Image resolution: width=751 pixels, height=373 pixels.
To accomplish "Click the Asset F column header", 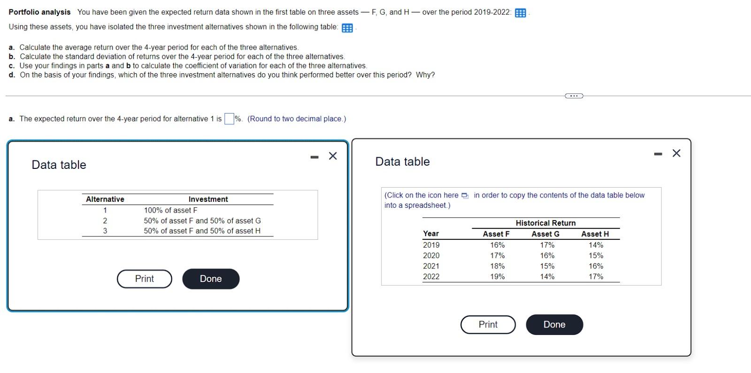I will pyautogui.click(x=496, y=234).
